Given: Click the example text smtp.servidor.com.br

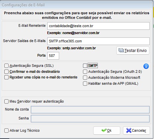Looking at the screenshot, I should coord(79,48).
